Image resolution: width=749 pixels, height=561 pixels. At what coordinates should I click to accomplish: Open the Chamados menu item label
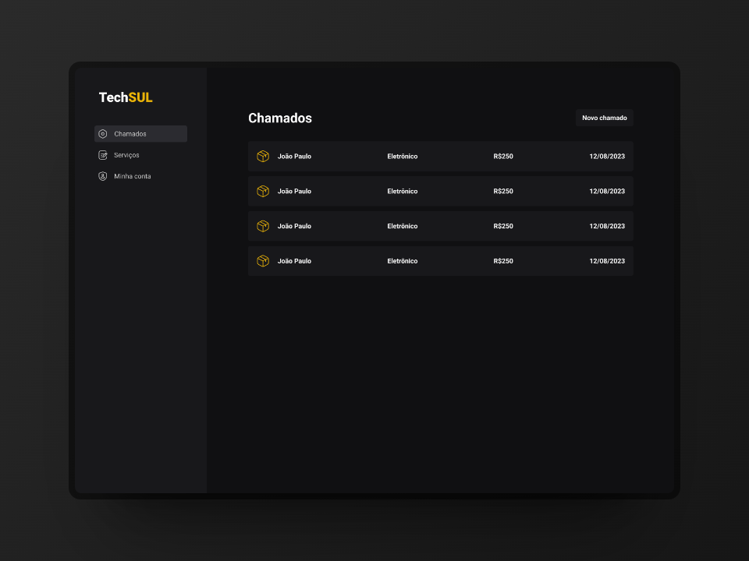pos(130,134)
